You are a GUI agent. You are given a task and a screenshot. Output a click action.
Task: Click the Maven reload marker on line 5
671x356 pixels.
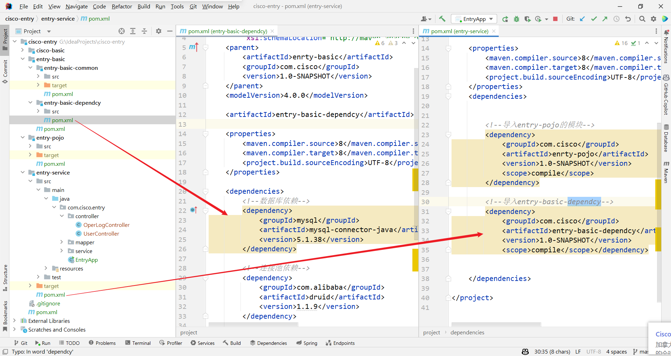coord(194,47)
